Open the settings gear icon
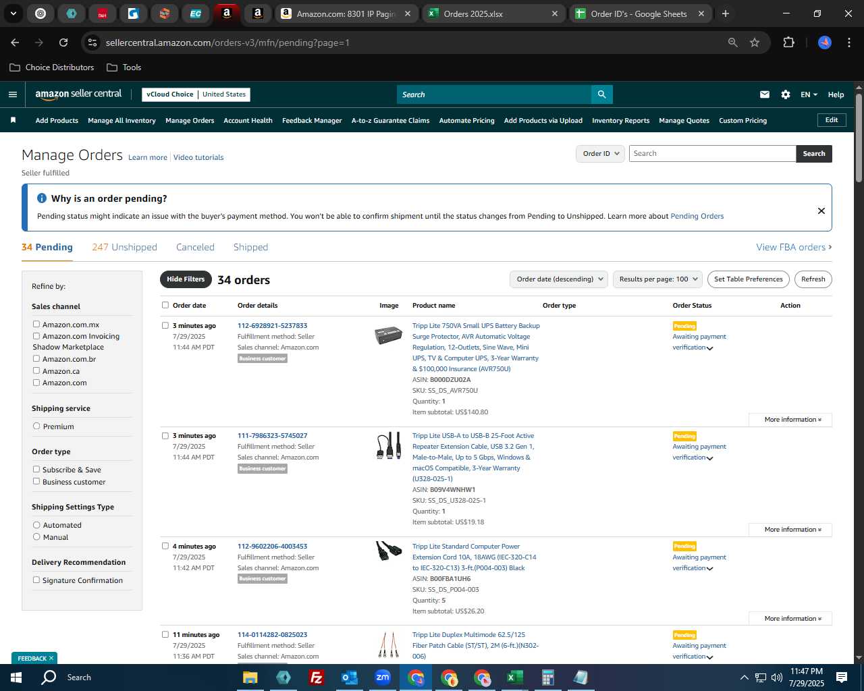 coord(785,94)
